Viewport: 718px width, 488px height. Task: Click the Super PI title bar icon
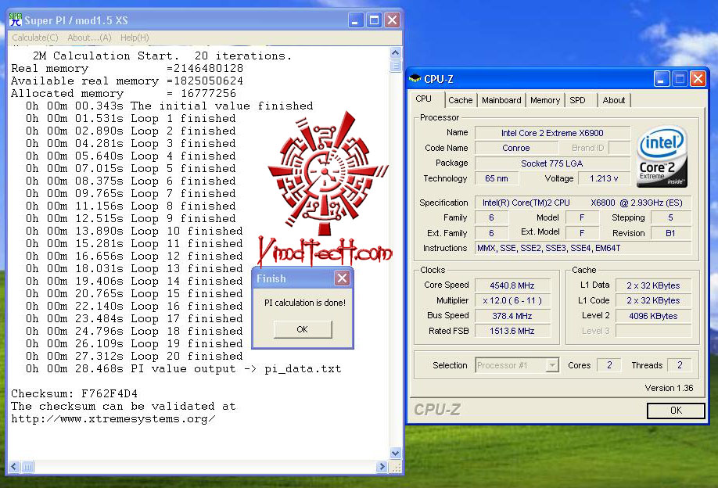tap(16, 20)
